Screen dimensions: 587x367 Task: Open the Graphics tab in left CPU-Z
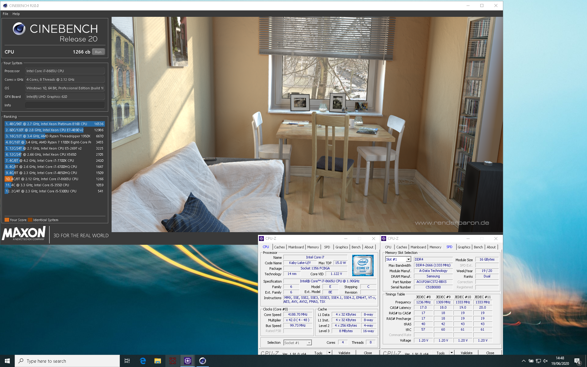tap(341, 247)
